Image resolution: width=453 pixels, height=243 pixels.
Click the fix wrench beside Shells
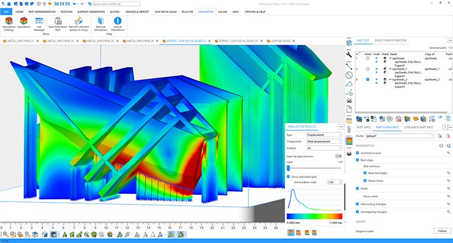click(x=448, y=188)
